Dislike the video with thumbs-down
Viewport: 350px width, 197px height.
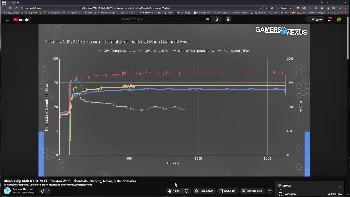point(186,191)
